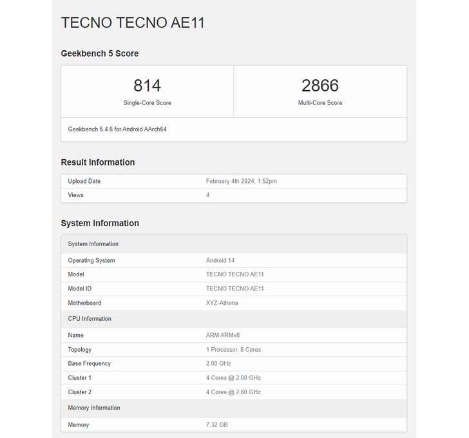
Task: Select the 4 Cores @ 2.60 GHz value
Action: [x=233, y=392]
